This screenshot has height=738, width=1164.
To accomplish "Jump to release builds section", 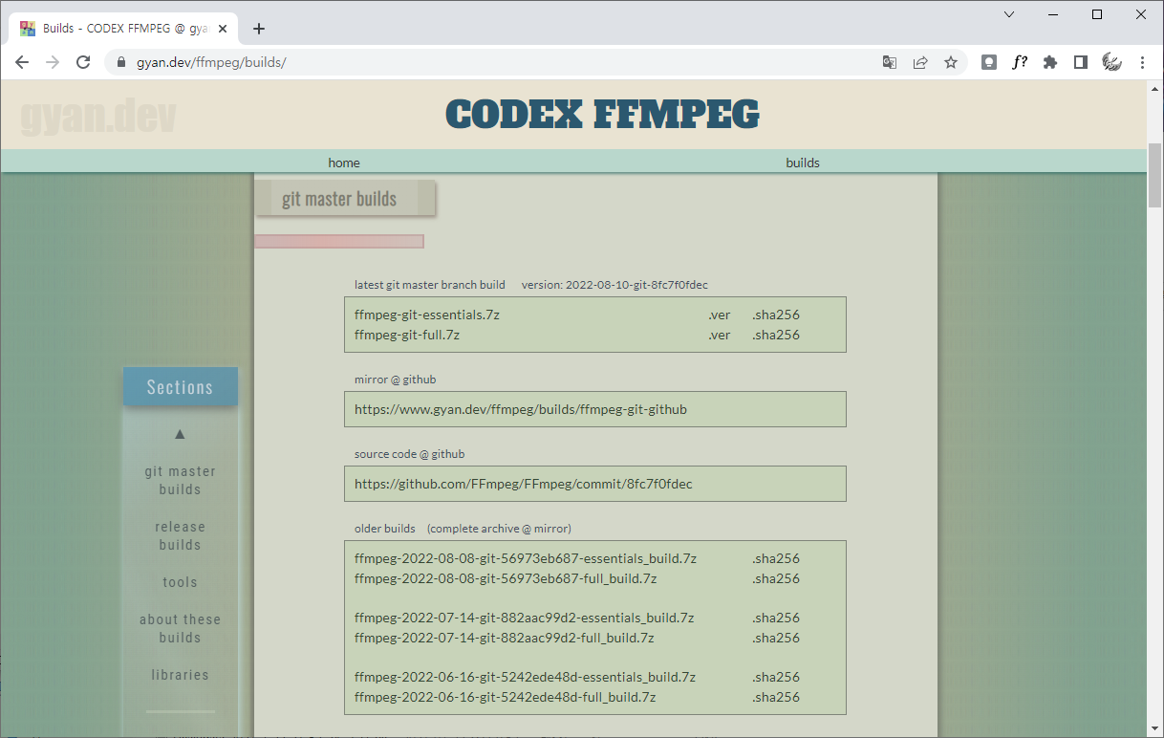I will [x=180, y=535].
